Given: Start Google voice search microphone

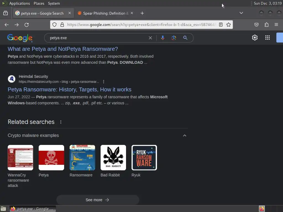Looking at the screenshot, I should pyautogui.click(x=163, y=38).
